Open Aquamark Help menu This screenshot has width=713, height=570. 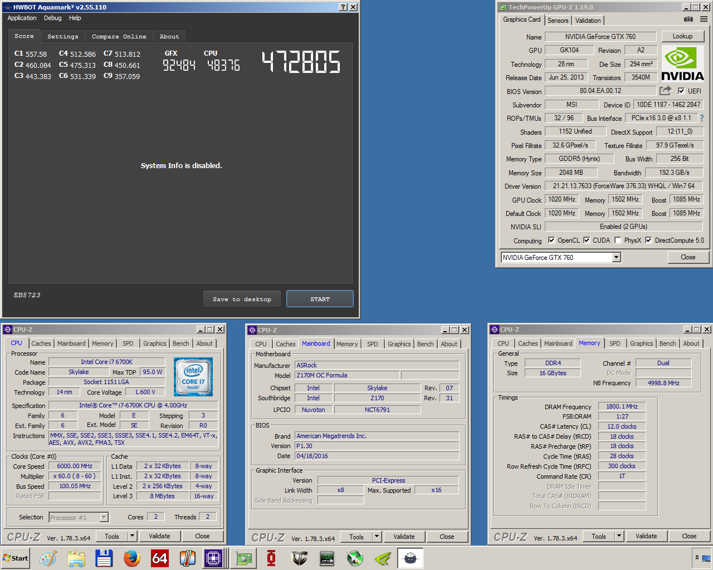pos(75,18)
